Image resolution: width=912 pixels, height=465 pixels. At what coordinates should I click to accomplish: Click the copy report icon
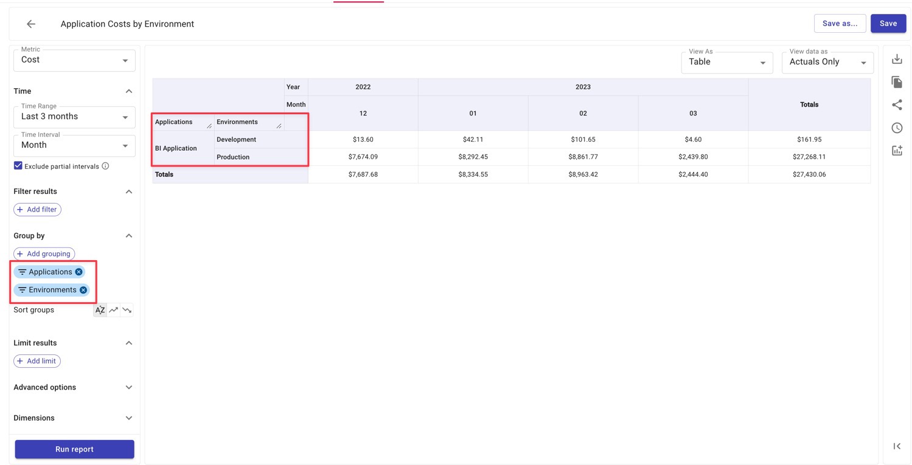point(897,82)
